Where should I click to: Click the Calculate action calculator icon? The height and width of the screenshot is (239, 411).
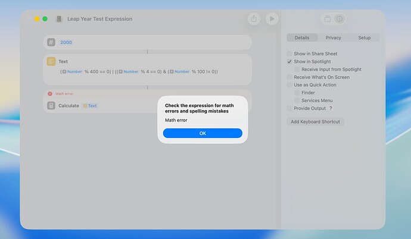click(x=51, y=106)
